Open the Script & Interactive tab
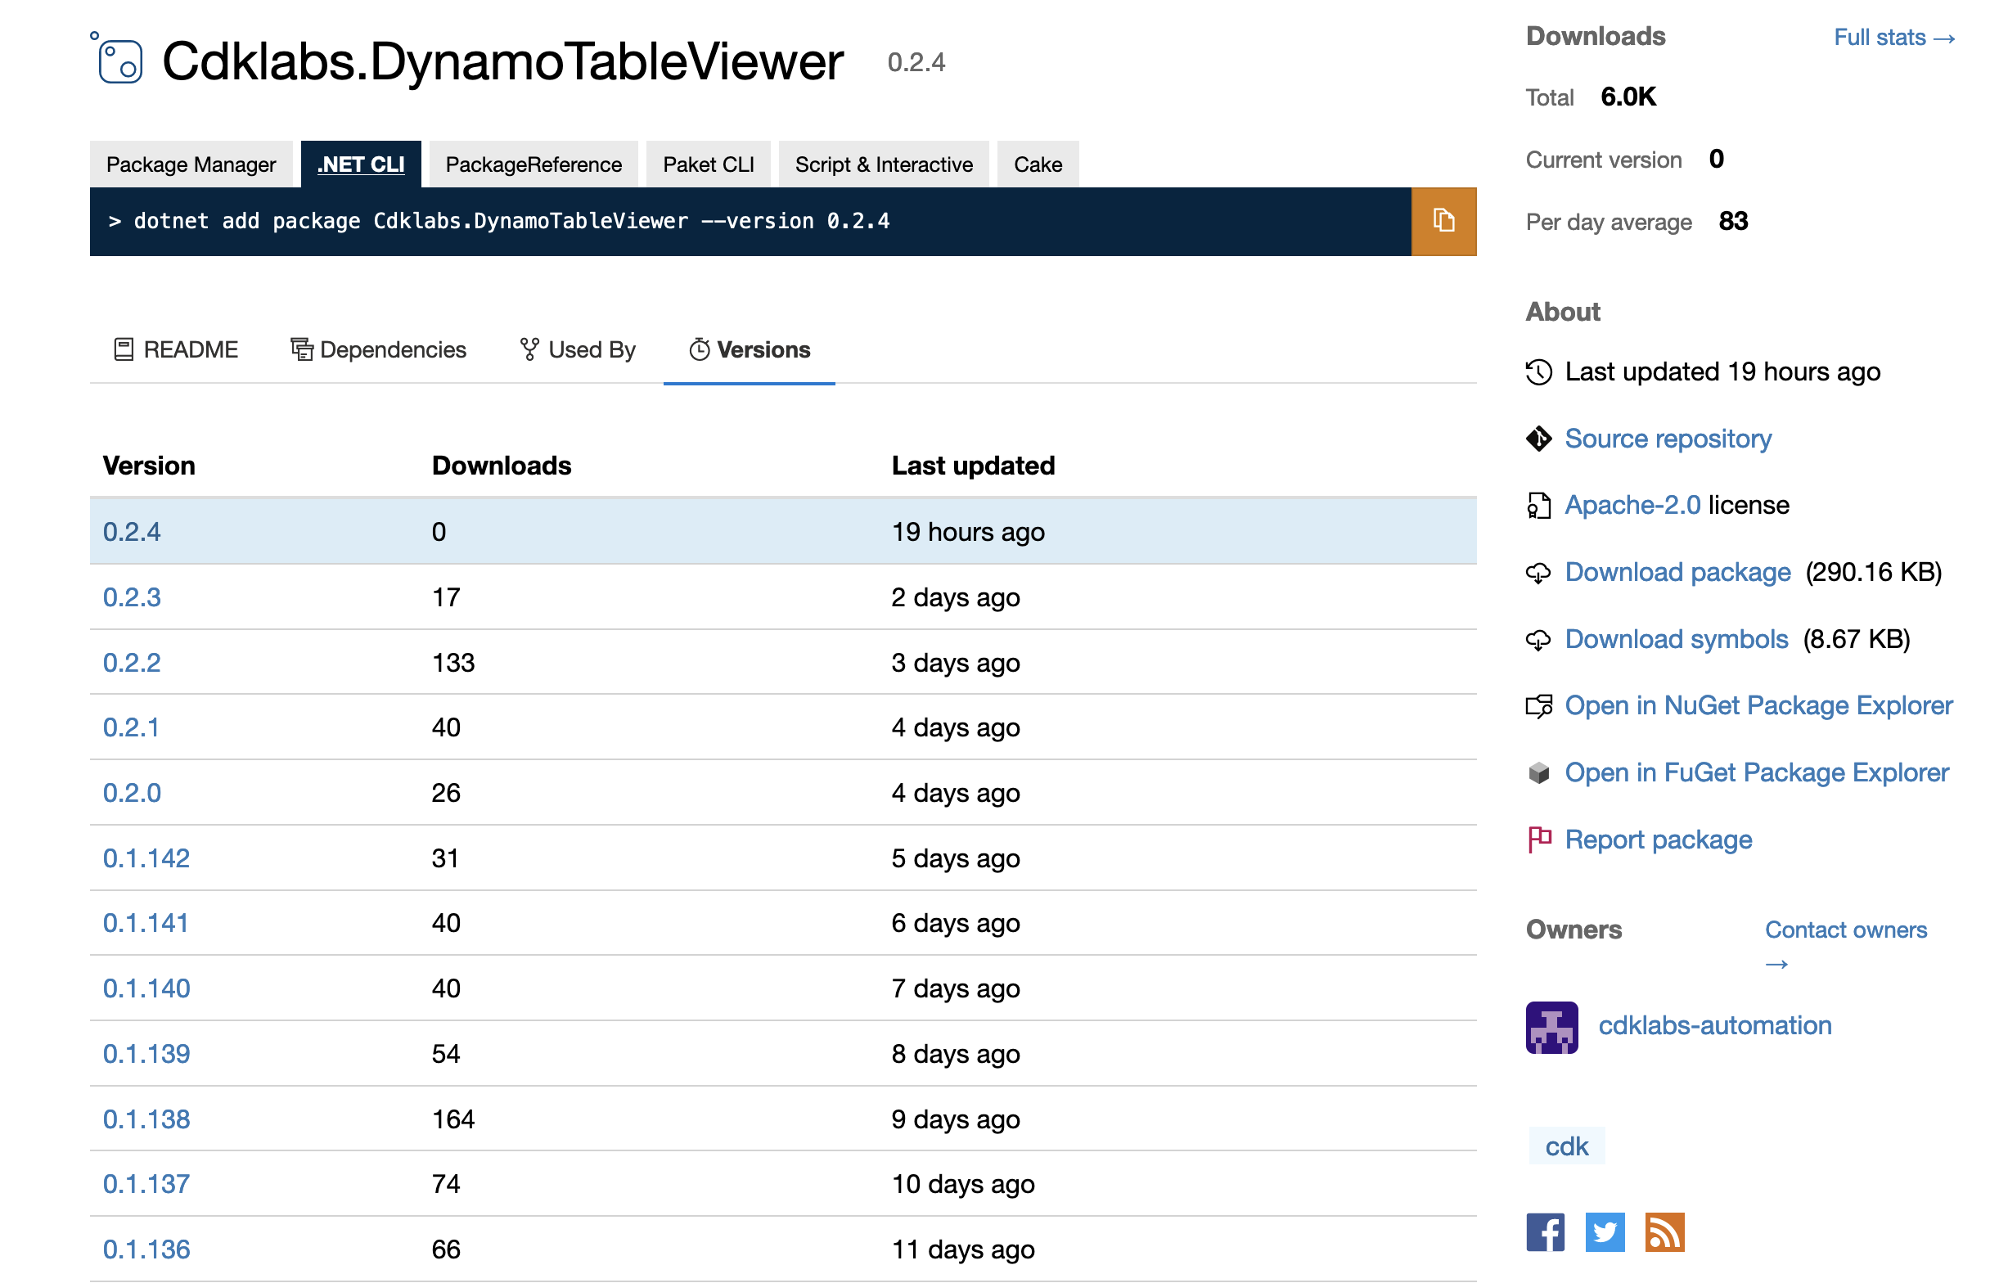 pyautogui.click(x=884, y=164)
